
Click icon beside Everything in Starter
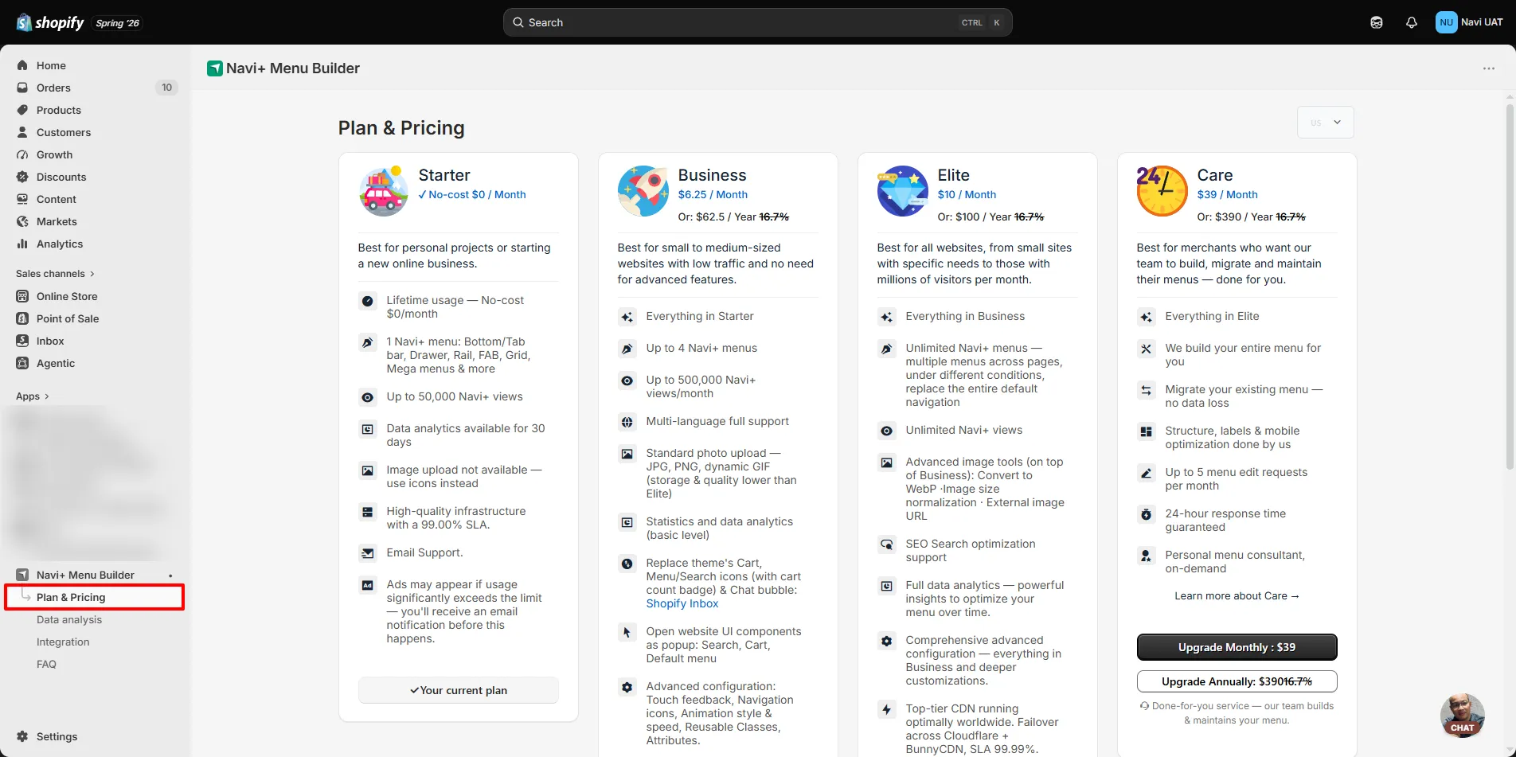627,317
